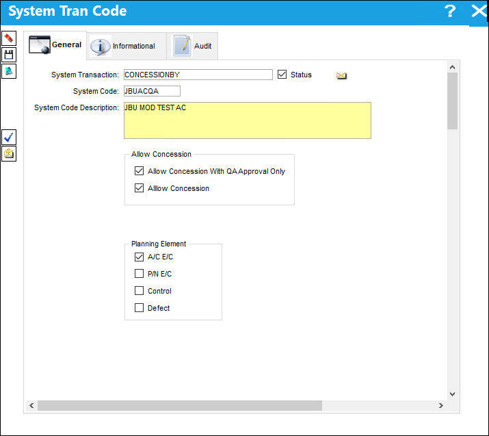This screenshot has width=489, height=436.
Task: Click the Allow Concession group label
Action: 161,154
